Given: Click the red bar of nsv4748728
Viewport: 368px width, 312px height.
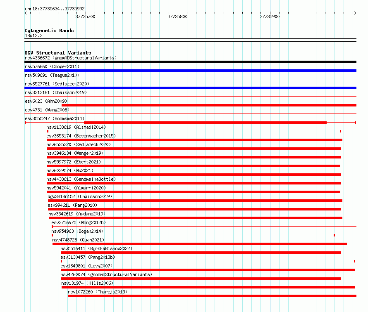Looking at the screenshot, I should 200,244.
